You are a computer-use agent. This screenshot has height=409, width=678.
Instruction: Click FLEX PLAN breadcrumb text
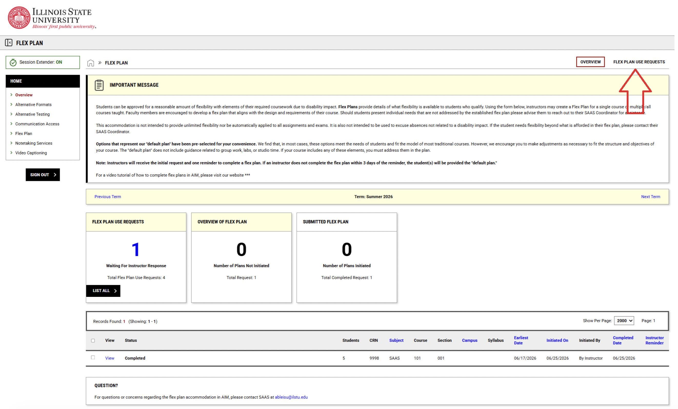[117, 63]
